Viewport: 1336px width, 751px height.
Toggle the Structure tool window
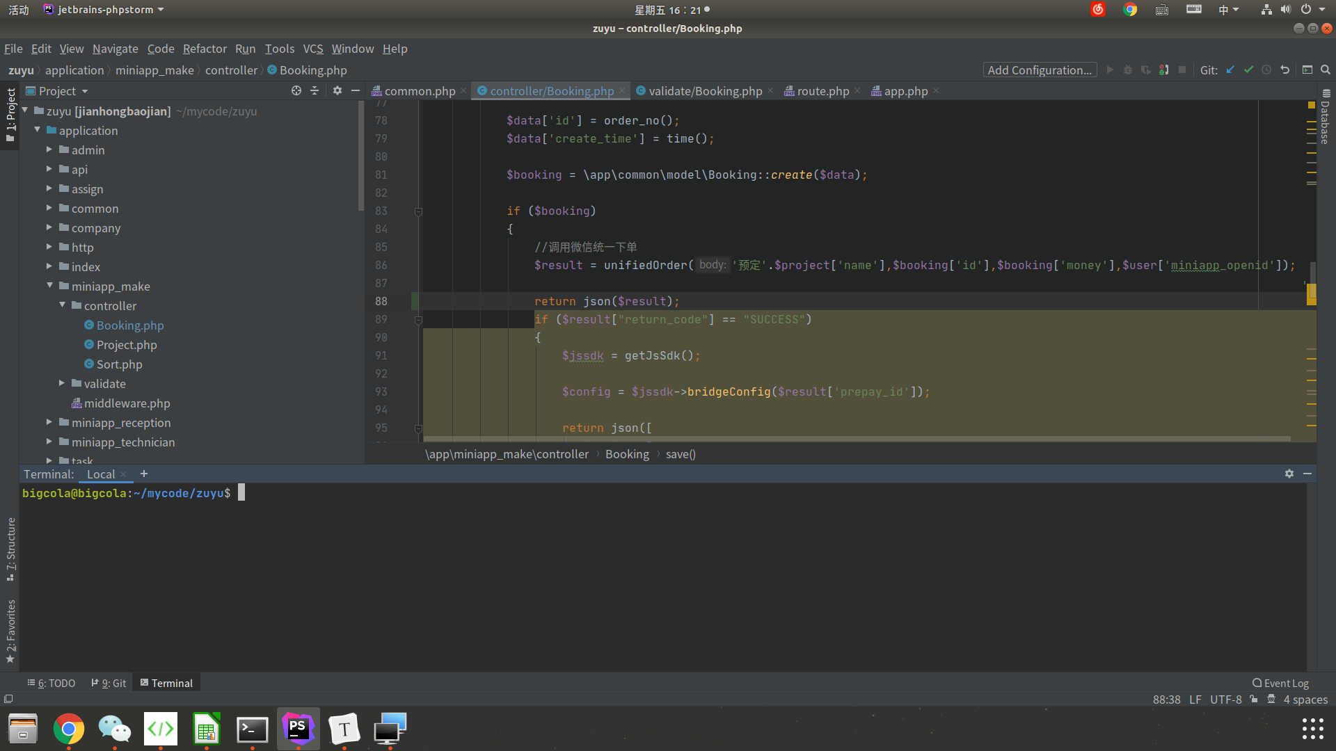(10, 549)
